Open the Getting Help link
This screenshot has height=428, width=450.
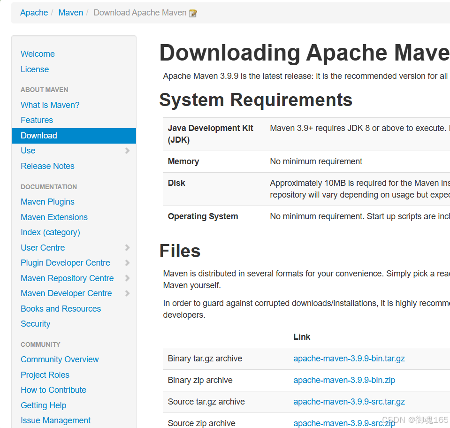click(43, 405)
